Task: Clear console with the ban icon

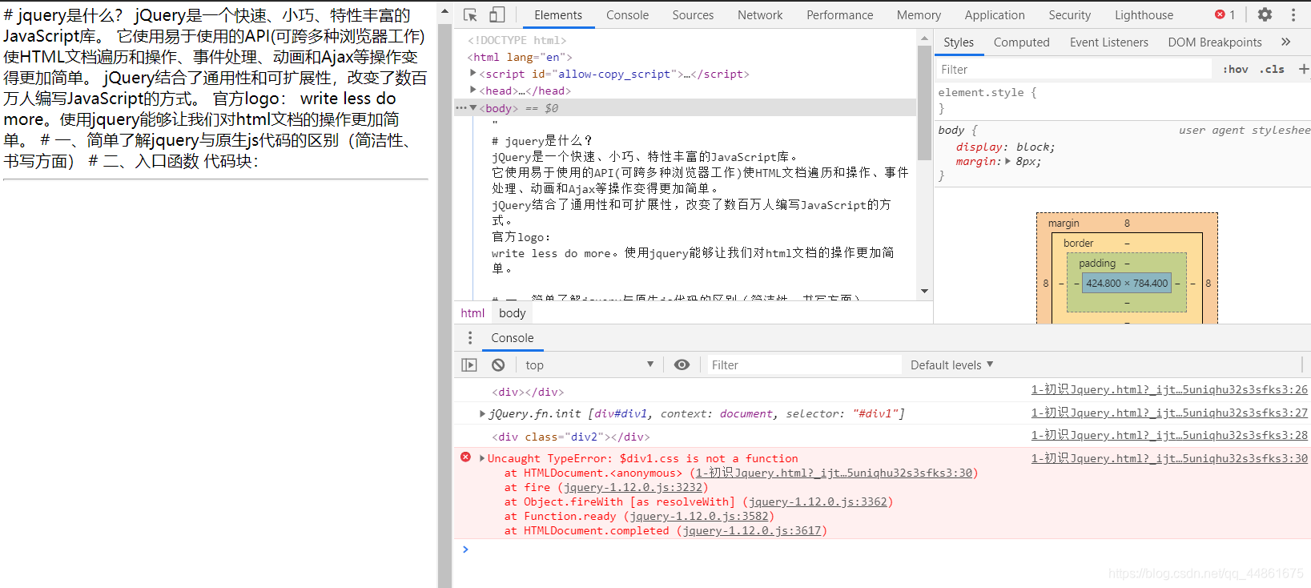Action: point(498,365)
